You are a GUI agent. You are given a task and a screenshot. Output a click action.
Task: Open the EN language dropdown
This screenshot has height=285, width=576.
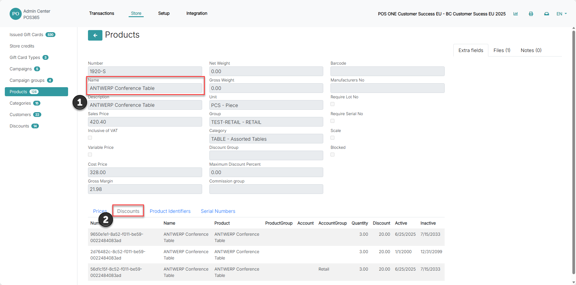point(562,14)
